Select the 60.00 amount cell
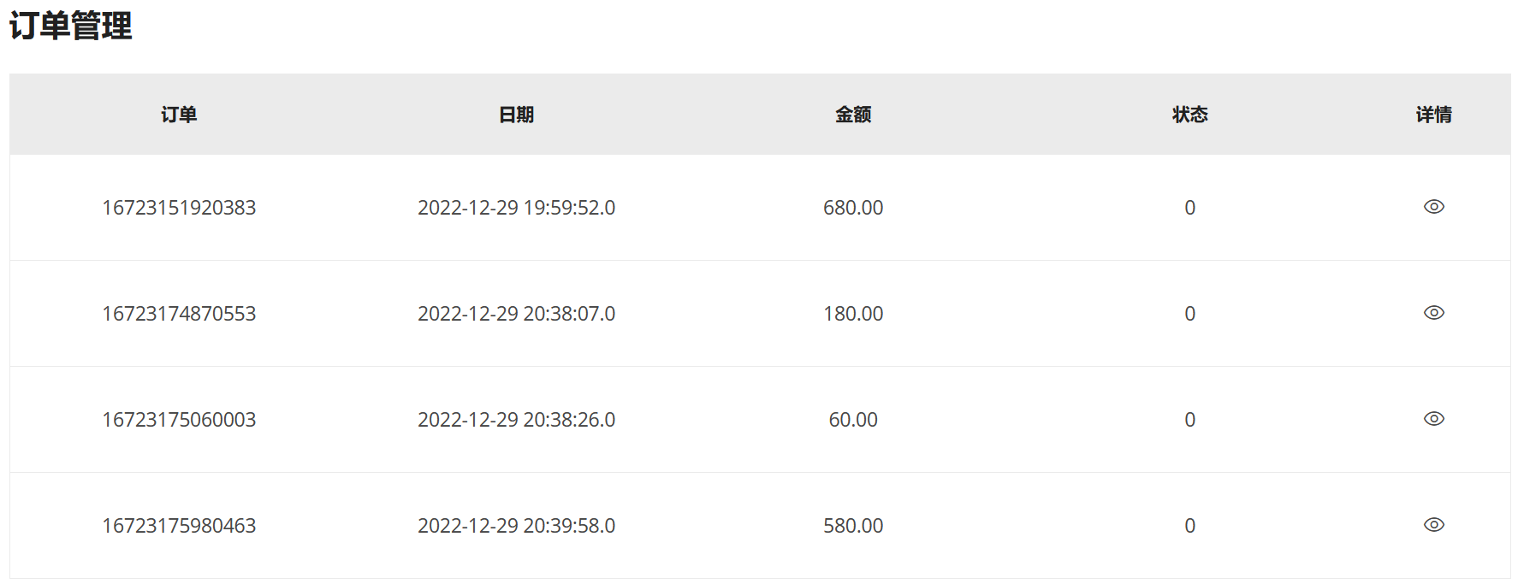The height and width of the screenshot is (584, 1518). [x=853, y=420]
